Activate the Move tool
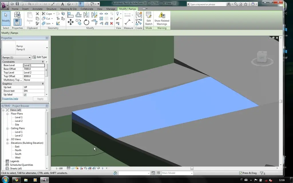This screenshot has width=293, height=183. pyautogui.click(x=70, y=22)
